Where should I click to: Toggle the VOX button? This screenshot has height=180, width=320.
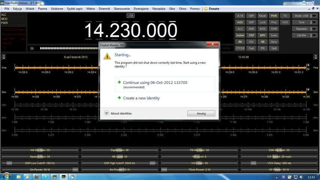tap(285, 22)
